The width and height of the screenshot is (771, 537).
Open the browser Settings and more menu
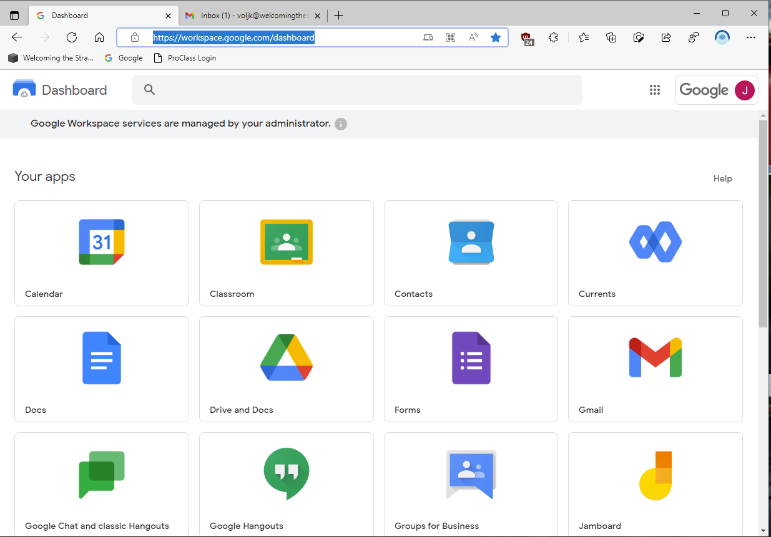click(751, 37)
